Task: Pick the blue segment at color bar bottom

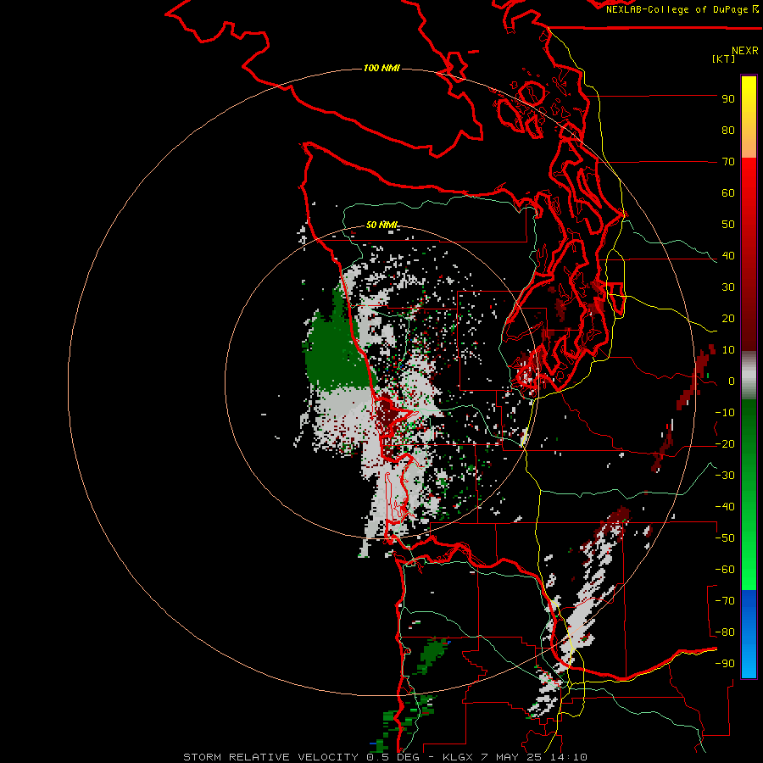Action: point(749,634)
